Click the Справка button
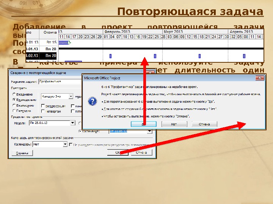 pyautogui.click(x=22, y=153)
